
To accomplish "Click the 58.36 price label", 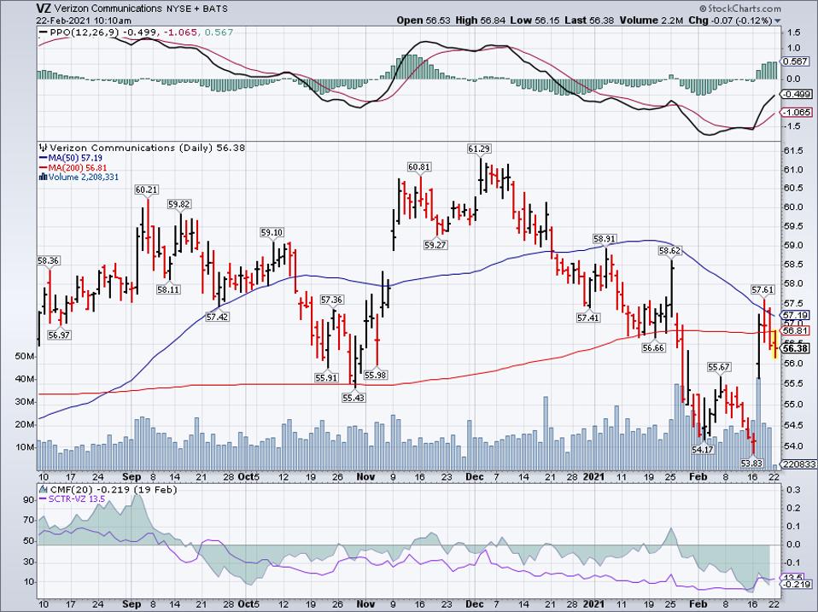I will (49, 260).
